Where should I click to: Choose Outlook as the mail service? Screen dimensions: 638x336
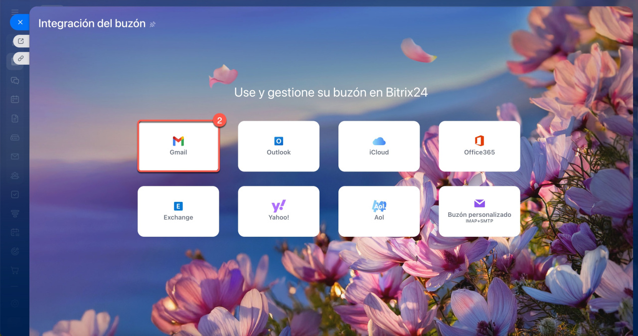(x=278, y=146)
